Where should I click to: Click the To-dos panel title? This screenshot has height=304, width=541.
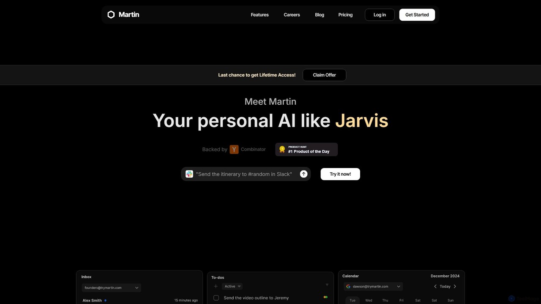pyautogui.click(x=218, y=277)
